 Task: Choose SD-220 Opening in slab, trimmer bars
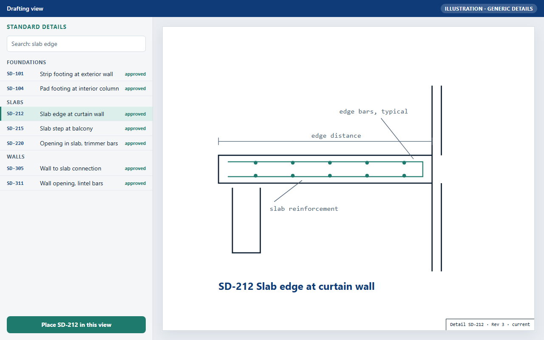click(76, 143)
